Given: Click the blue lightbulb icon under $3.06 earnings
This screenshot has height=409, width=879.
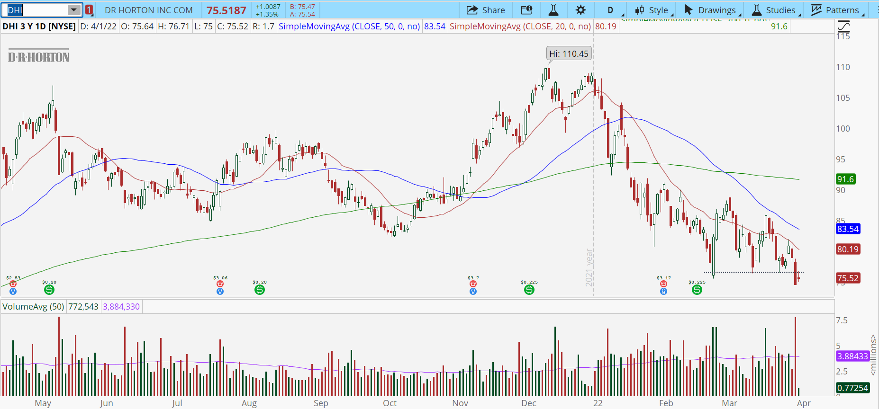Looking at the screenshot, I should 220,291.
